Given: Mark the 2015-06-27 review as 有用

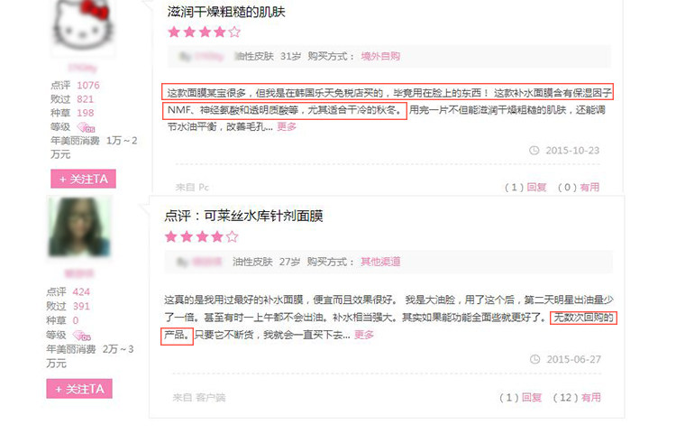Looking at the screenshot, I should click(x=591, y=397).
